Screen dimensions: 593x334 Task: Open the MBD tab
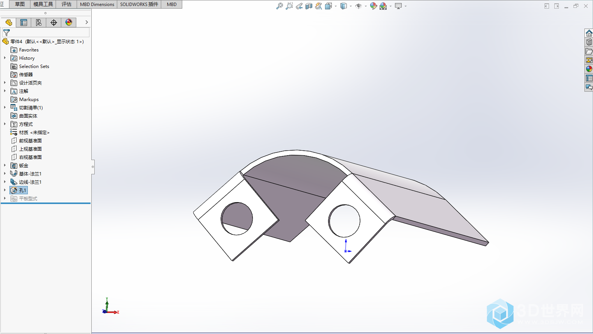(172, 4)
